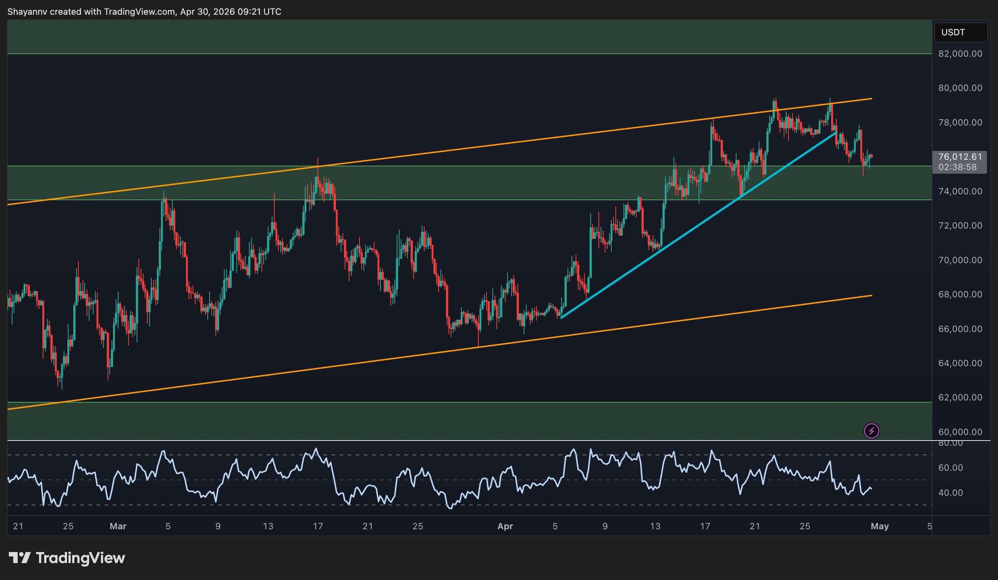Click the Apr label on time axis

[505, 526]
